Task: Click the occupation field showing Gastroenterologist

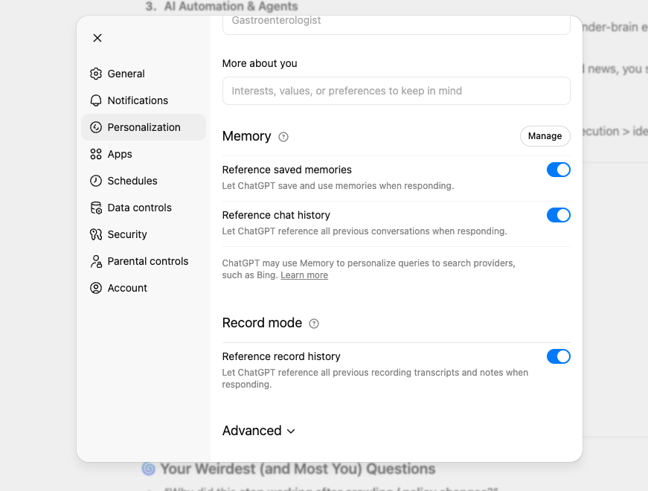Action: point(397,24)
